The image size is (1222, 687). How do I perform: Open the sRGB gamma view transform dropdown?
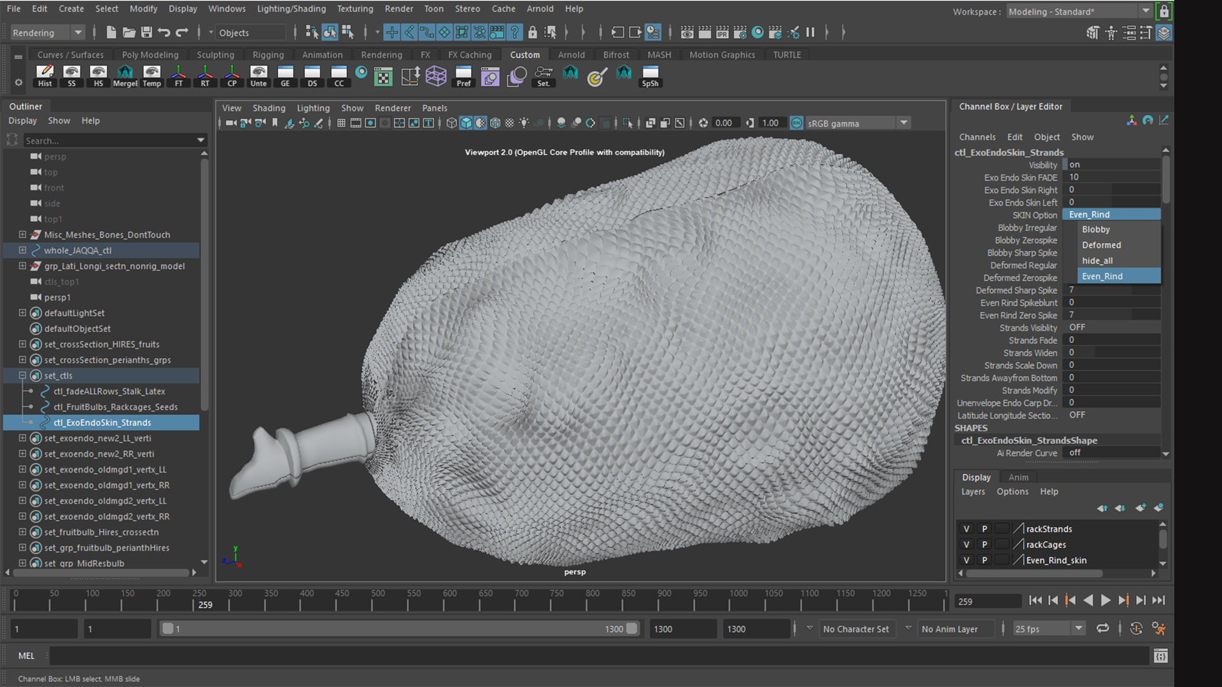click(857, 123)
